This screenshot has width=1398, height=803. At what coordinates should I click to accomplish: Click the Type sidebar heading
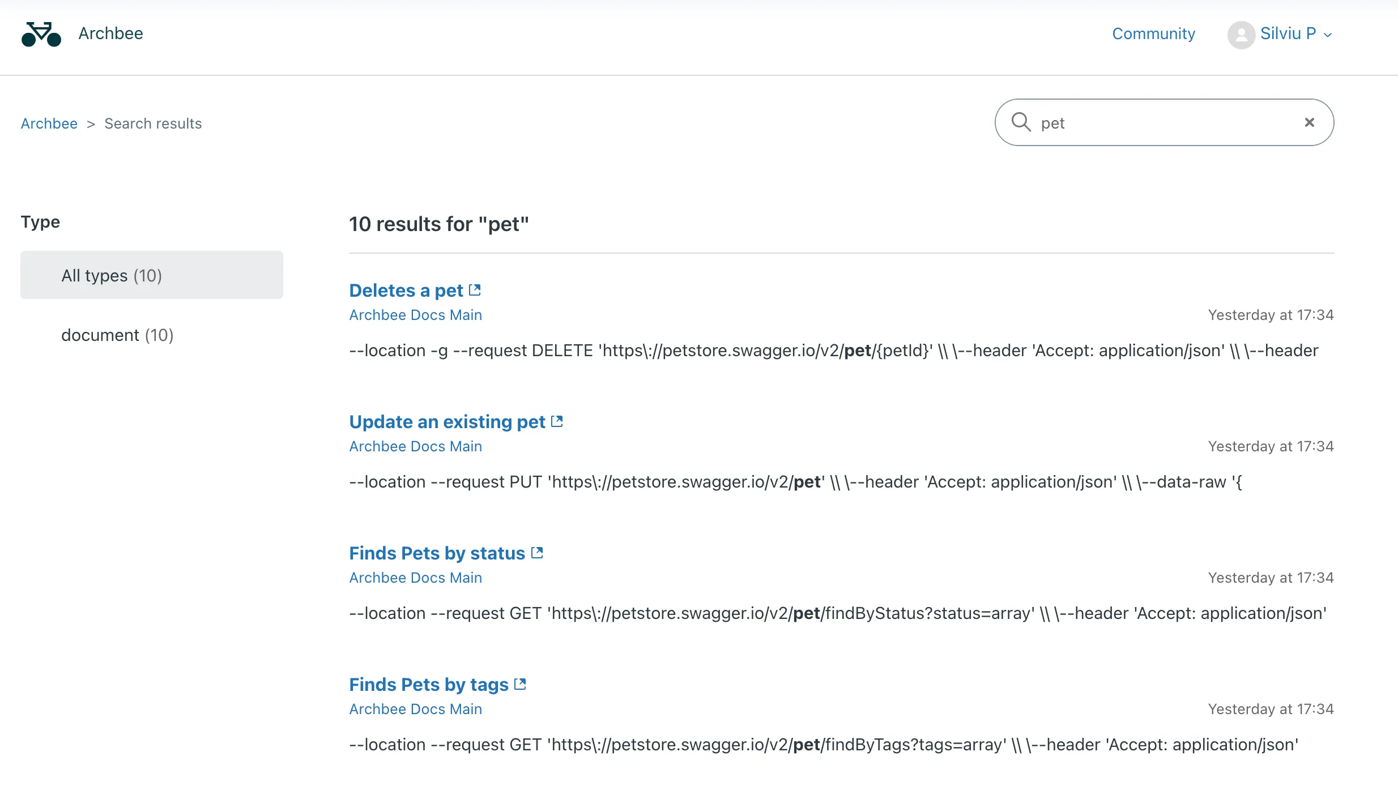click(x=40, y=222)
